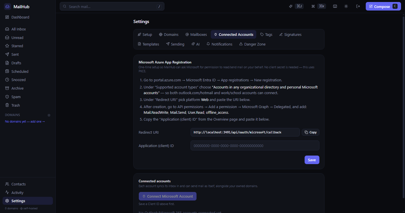This screenshot has height=213, width=405.
Task: Focus the Search mail field
Action: click(x=112, y=6)
